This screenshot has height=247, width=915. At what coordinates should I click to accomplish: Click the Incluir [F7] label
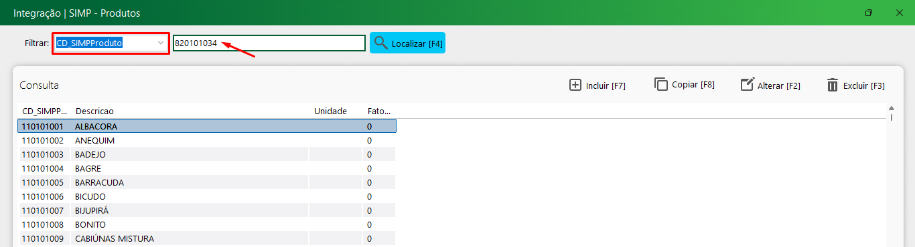pos(606,85)
